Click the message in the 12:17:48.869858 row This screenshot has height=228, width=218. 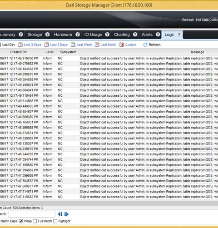[149, 128]
